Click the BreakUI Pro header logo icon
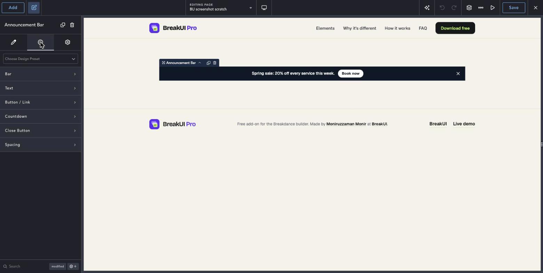 coord(154,28)
